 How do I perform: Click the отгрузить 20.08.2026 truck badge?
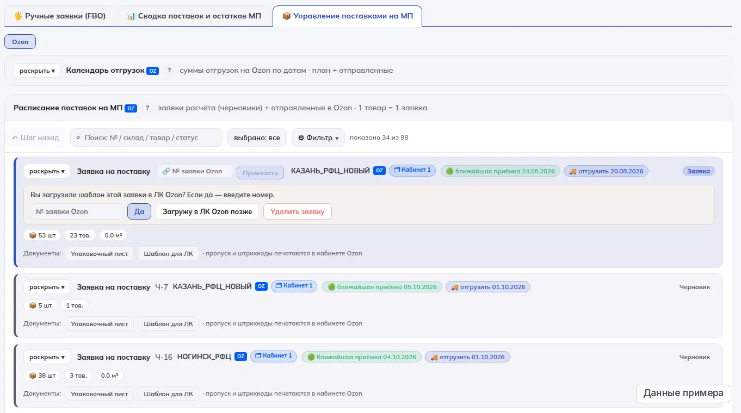[606, 171]
